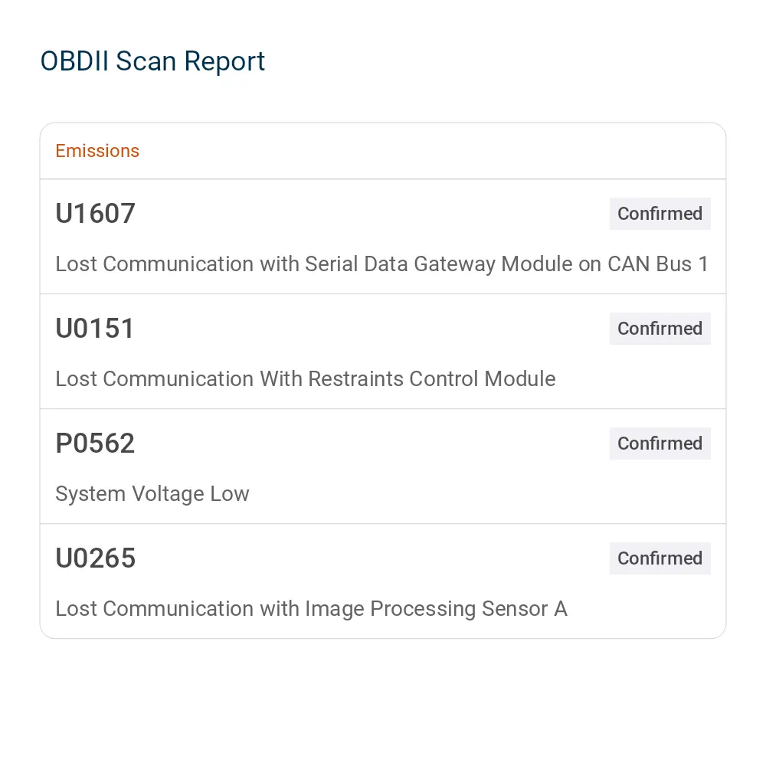Select the Emissions section header
This screenshot has width=766, height=766.
[x=97, y=151]
